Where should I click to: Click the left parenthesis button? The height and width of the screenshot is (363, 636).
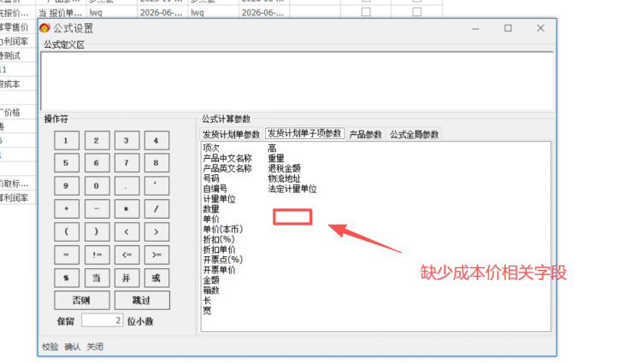click(x=66, y=231)
